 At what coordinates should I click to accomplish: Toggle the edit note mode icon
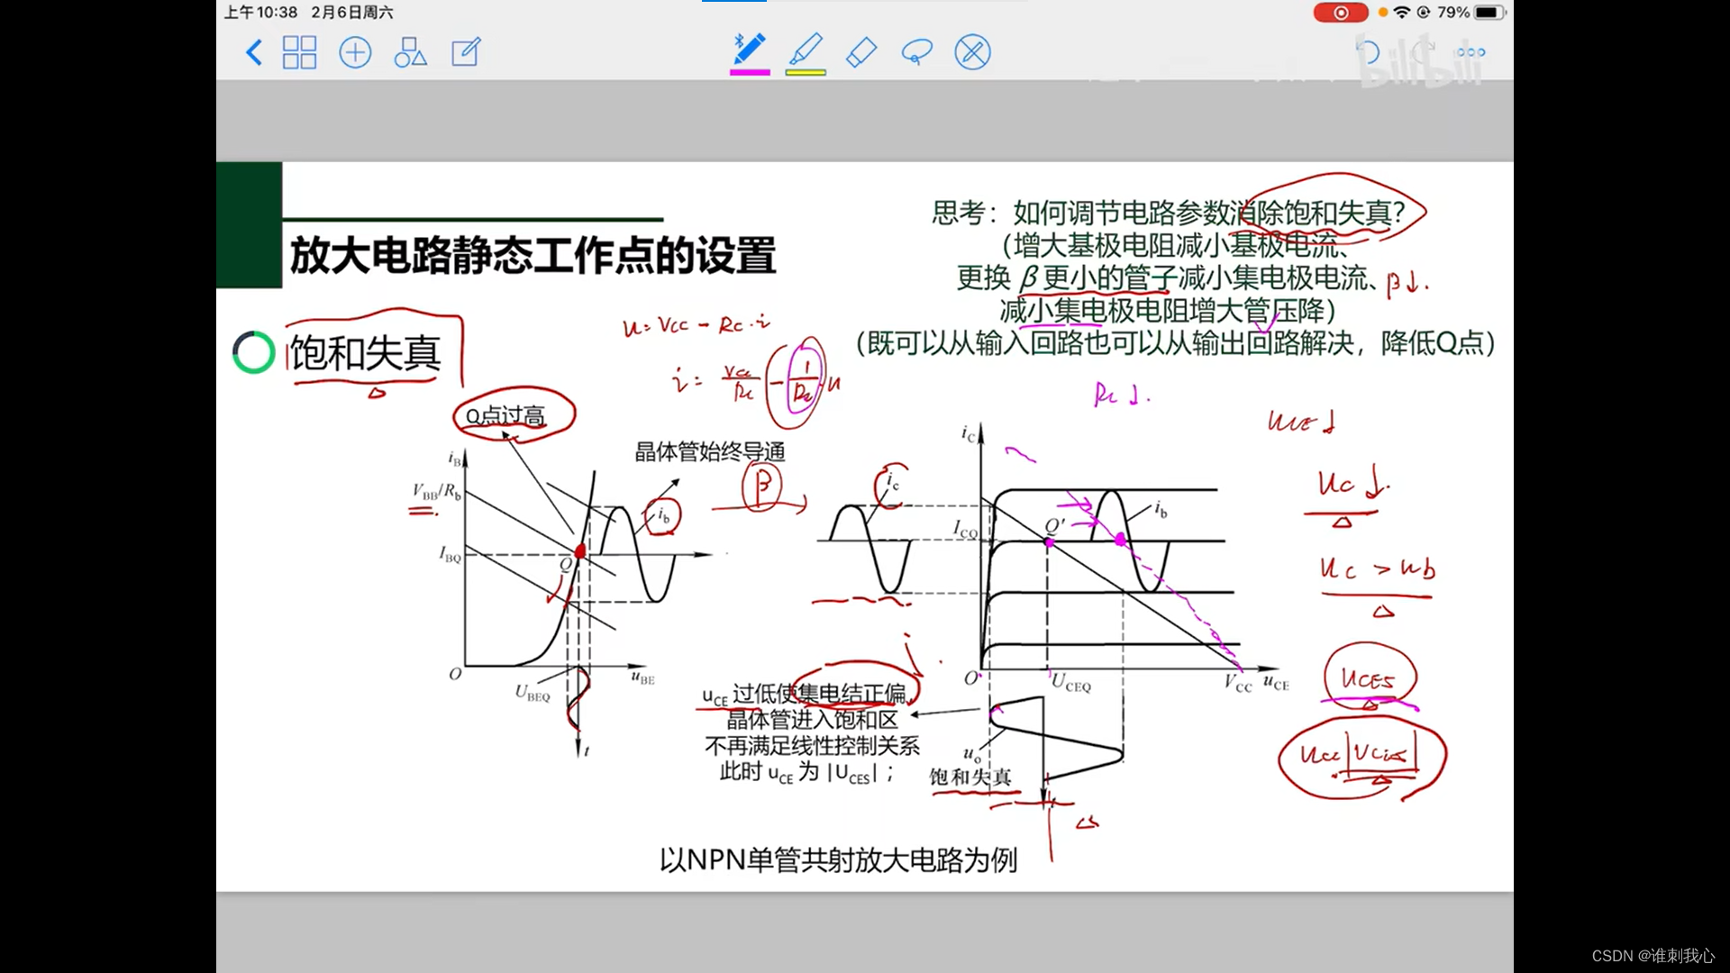(466, 52)
